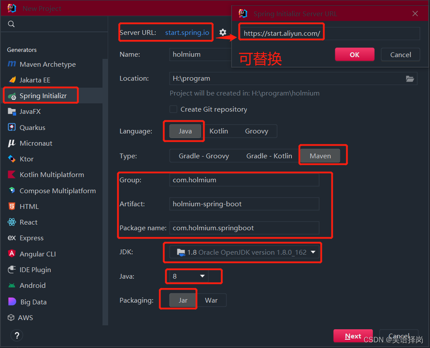Viewport: 430px width, 348px height.
Task: Click the Android robot icon
Action: (12, 286)
